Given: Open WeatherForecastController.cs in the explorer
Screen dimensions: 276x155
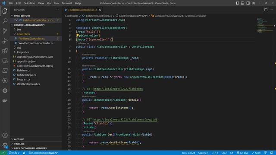Looking at the screenshot, I should coord(36,43).
